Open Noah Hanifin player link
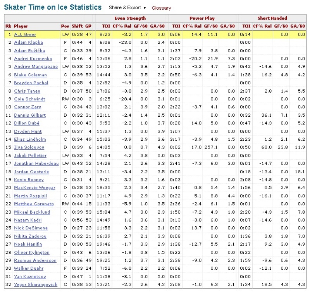 (28, 244)
